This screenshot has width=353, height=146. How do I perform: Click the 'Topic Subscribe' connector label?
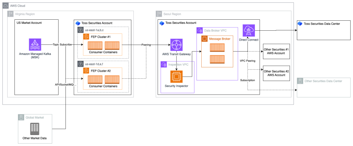62,45
